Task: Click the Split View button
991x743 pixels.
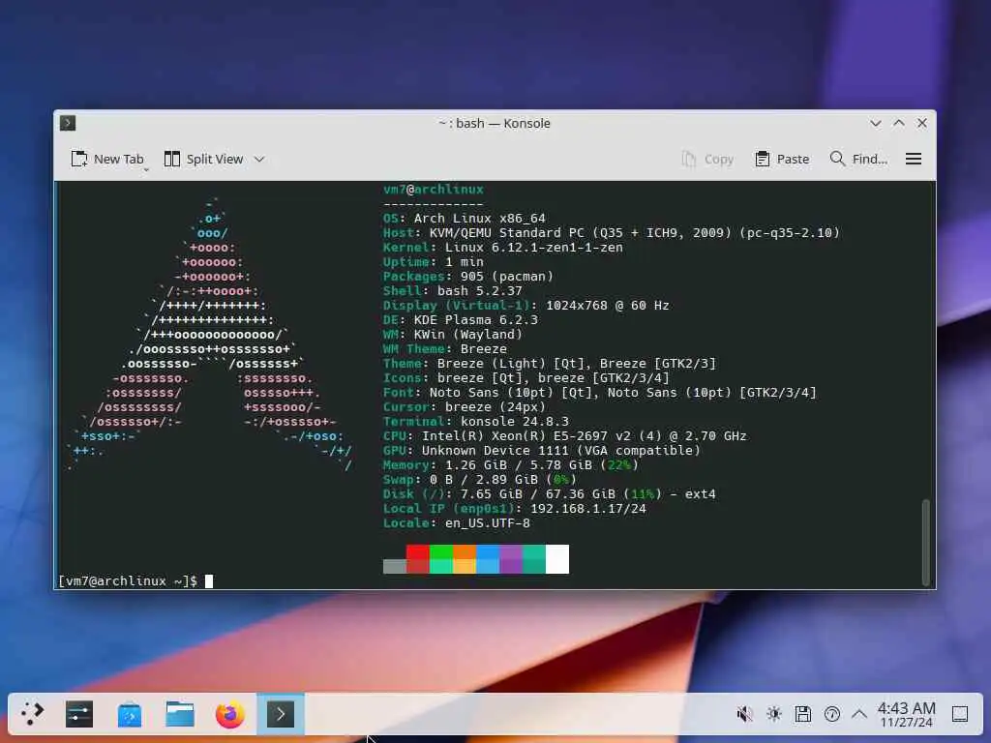Action: tap(203, 160)
